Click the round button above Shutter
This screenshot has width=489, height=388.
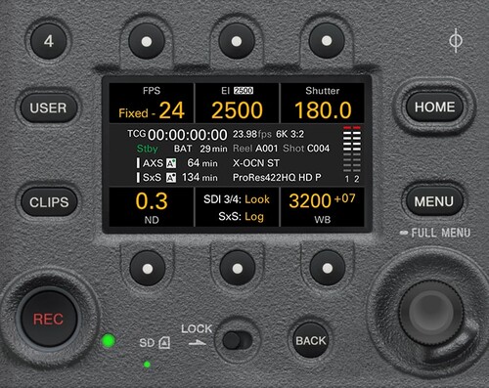tap(327, 41)
